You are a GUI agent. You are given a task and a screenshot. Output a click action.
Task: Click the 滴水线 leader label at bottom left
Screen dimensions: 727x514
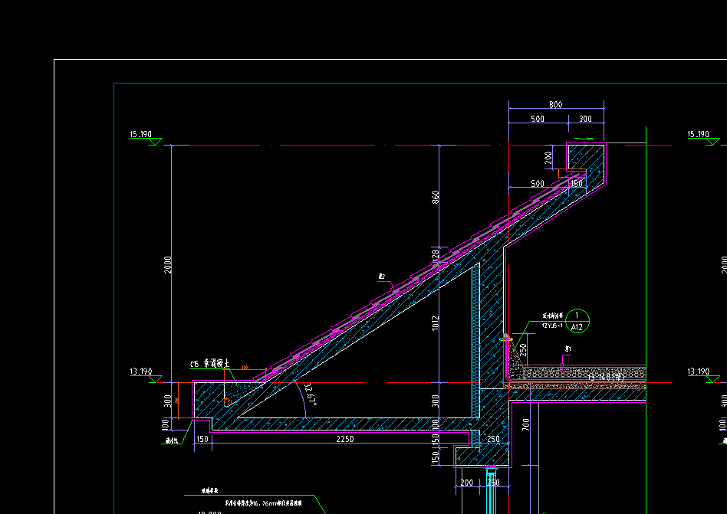point(172,440)
